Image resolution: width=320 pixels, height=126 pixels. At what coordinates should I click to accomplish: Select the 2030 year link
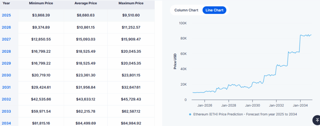[x=7, y=75]
